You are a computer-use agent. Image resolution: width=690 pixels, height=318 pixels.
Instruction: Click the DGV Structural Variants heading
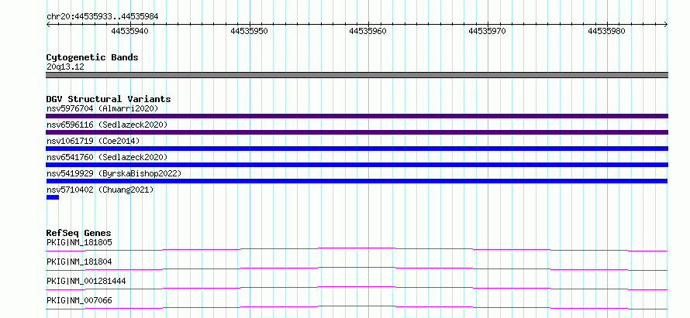pos(109,99)
